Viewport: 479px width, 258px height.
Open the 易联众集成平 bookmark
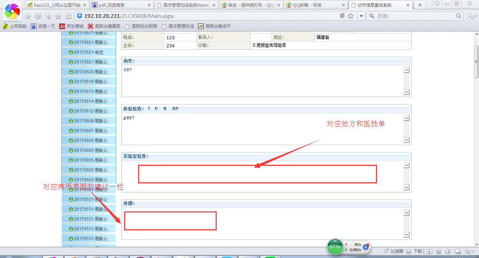click(x=215, y=26)
